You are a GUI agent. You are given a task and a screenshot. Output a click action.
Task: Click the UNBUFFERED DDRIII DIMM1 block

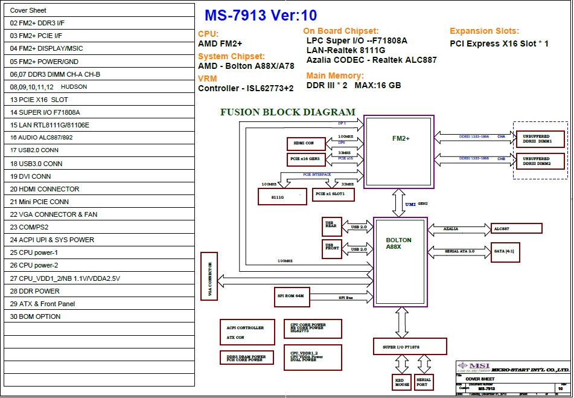tap(540, 140)
